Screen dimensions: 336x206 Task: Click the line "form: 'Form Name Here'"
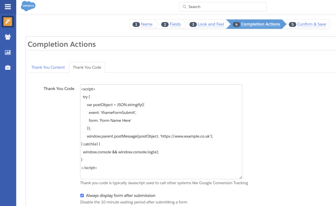click(110, 121)
